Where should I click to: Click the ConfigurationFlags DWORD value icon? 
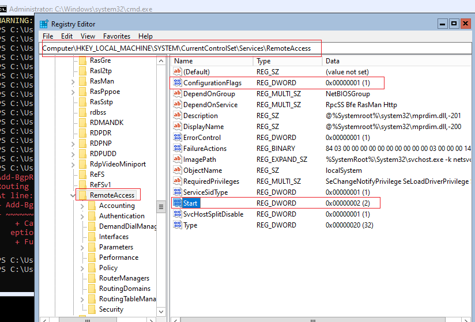pos(178,82)
